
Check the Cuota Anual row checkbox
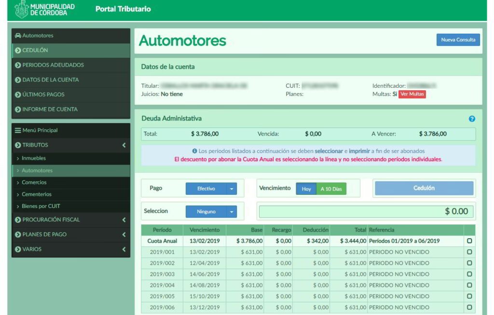point(469,241)
